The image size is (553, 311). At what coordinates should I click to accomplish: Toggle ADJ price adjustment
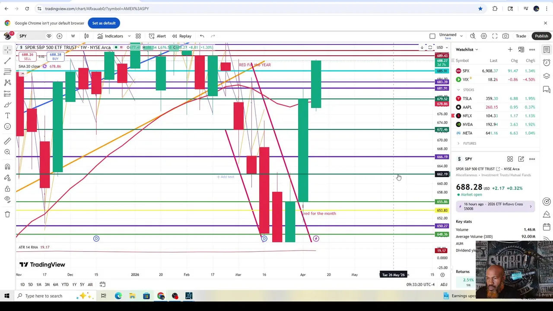point(444,285)
